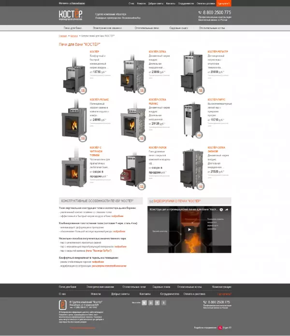
Task: Open 'Контакты' in the top menu
Action: tap(171, 3)
